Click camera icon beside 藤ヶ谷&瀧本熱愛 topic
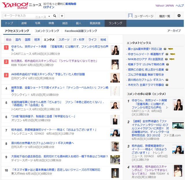 (x=165, y=49)
